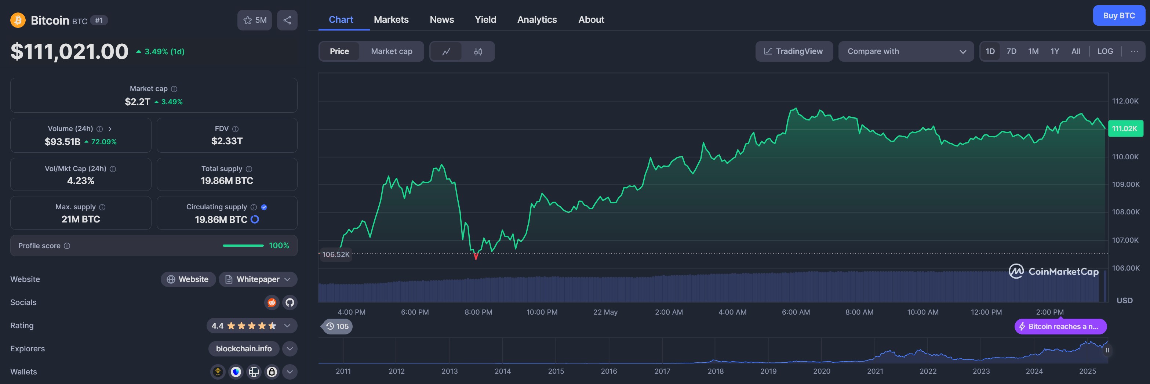Select the line chart style icon

446,51
